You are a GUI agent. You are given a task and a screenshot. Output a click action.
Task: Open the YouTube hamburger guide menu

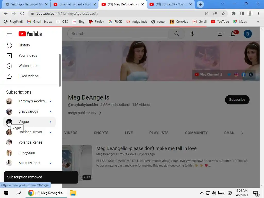click(9, 34)
